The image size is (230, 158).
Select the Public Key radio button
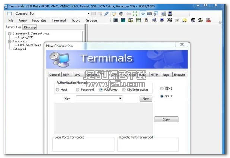click(x=101, y=89)
